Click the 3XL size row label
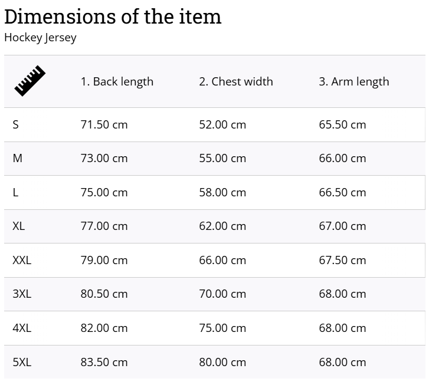 22,294
